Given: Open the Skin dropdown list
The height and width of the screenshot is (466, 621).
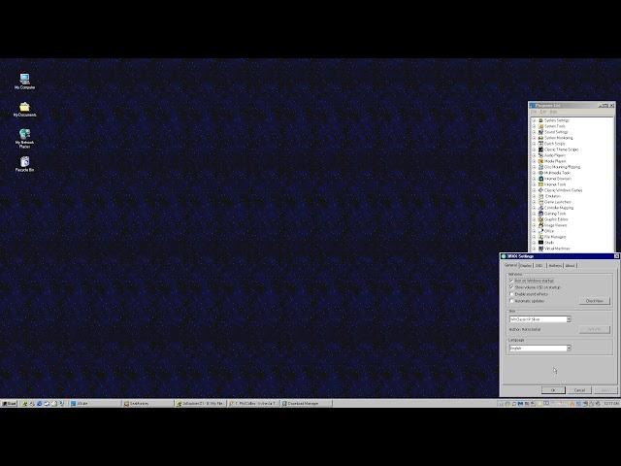Looking at the screenshot, I should [x=569, y=319].
